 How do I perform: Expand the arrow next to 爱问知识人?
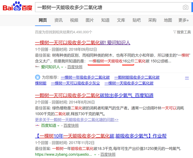point(62,67)
